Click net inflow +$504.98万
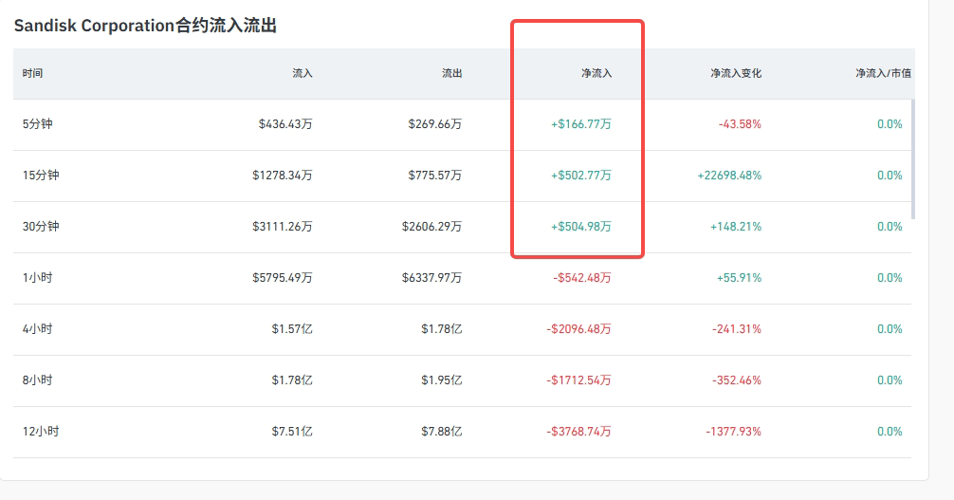 [x=581, y=227]
